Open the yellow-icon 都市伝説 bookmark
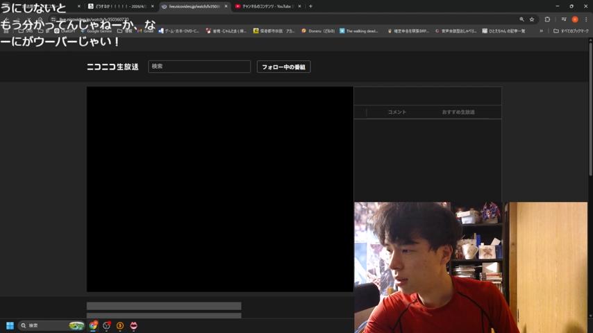The height and width of the screenshot is (333, 593). [274, 31]
